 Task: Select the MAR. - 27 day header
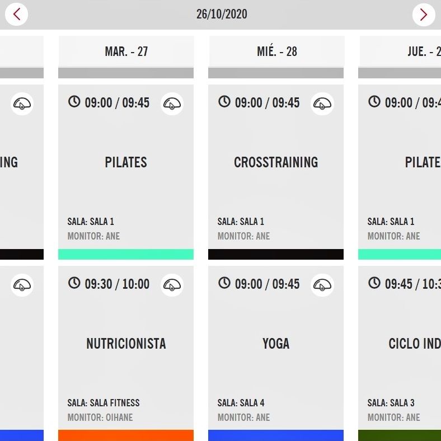pyautogui.click(x=126, y=51)
